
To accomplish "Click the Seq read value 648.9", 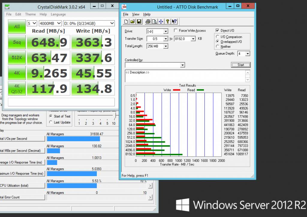I will (x=49, y=42).
